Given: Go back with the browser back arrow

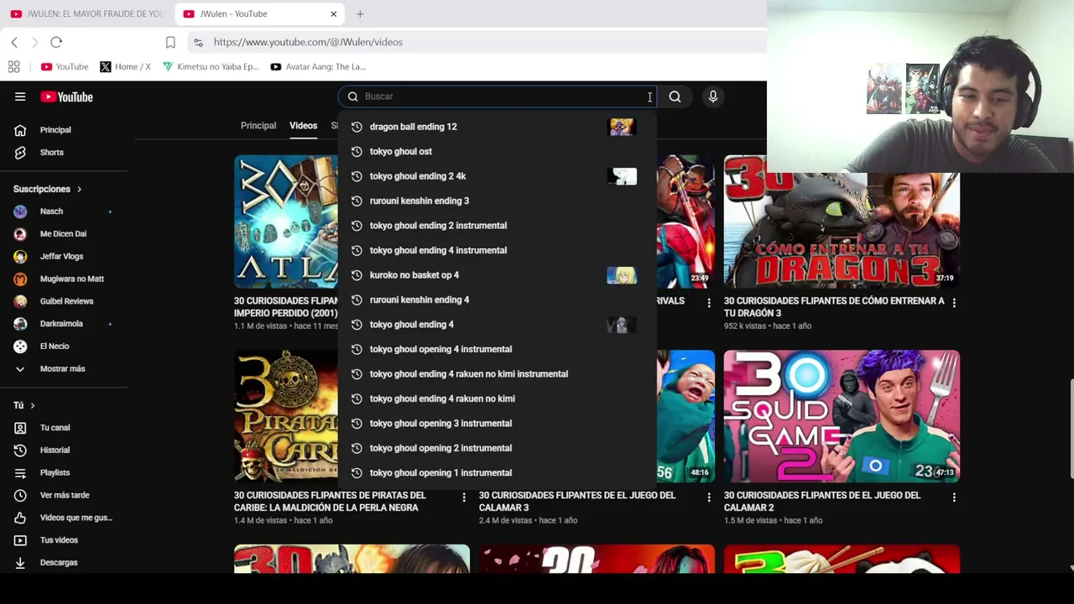Looking at the screenshot, I should pos(14,42).
